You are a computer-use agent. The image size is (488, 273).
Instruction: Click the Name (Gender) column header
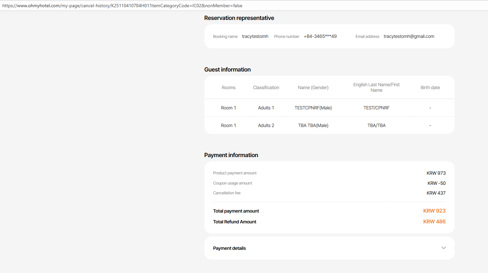[313, 88]
